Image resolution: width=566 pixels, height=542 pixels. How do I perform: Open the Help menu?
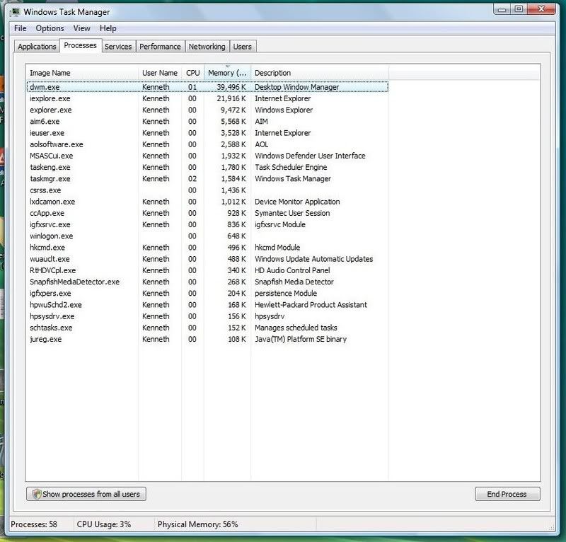[108, 28]
